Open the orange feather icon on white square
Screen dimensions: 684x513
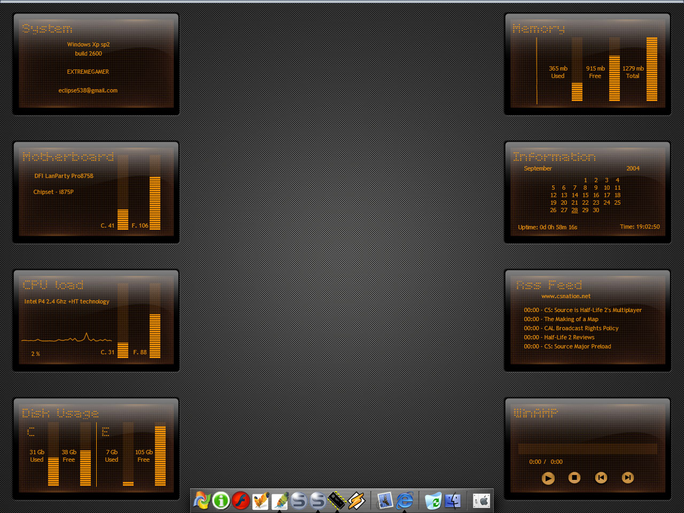coord(260,501)
